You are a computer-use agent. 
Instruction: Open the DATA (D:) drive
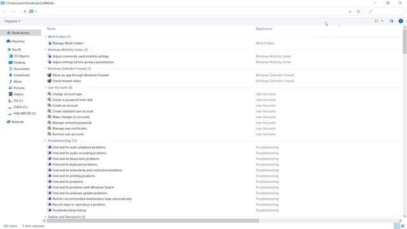(20, 107)
